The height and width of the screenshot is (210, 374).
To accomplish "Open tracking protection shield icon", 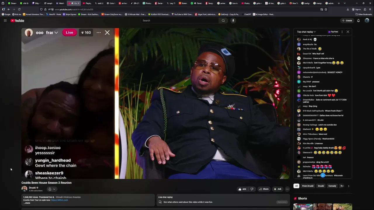I will [41, 9].
